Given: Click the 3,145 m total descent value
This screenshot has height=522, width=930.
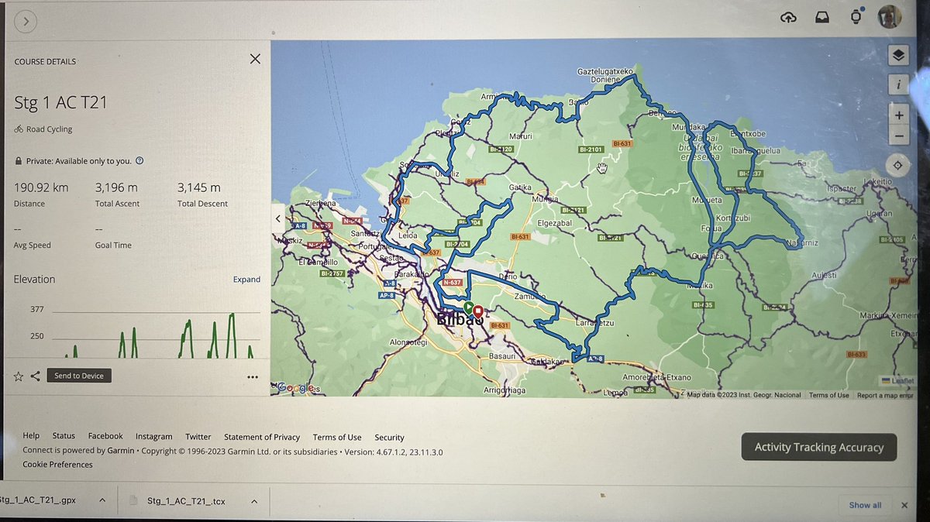Looking at the screenshot, I should coord(199,187).
